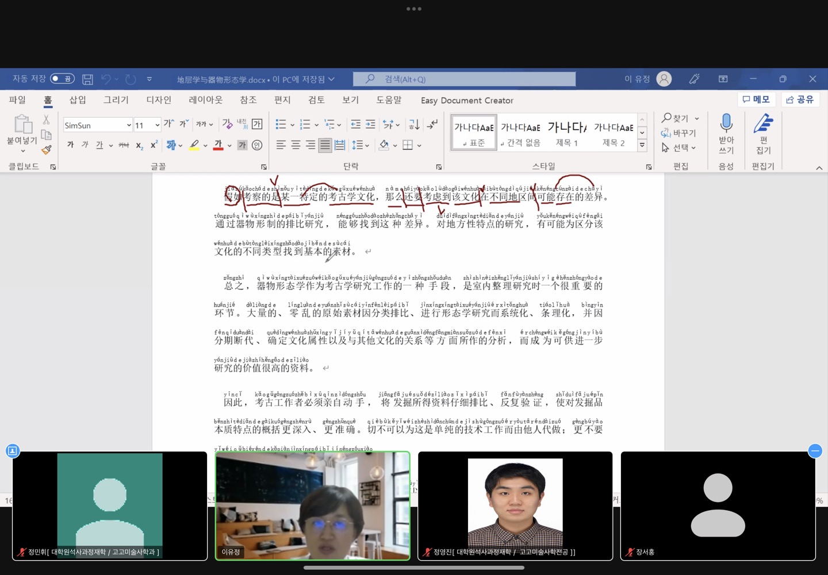Click the 메모 (Comments) button
828x575 pixels.
[x=756, y=99]
